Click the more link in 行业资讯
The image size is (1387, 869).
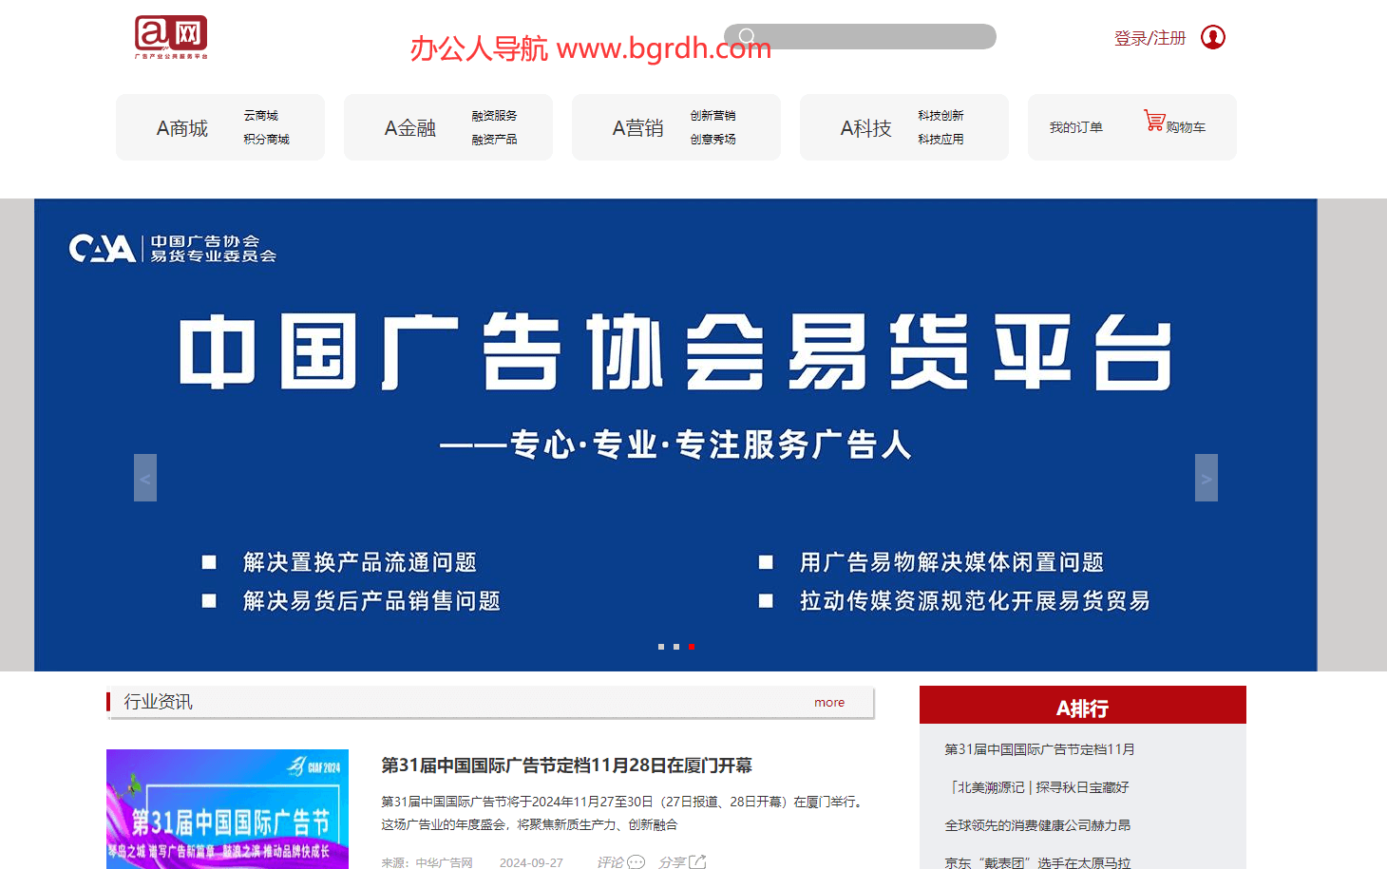point(828,702)
